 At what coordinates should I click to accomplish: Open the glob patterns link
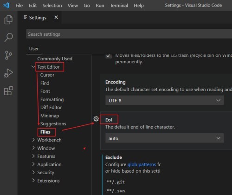click(142, 164)
